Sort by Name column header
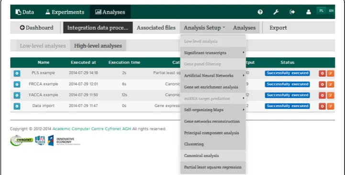This screenshot has width=345, height=175. (x=44, y=63)
